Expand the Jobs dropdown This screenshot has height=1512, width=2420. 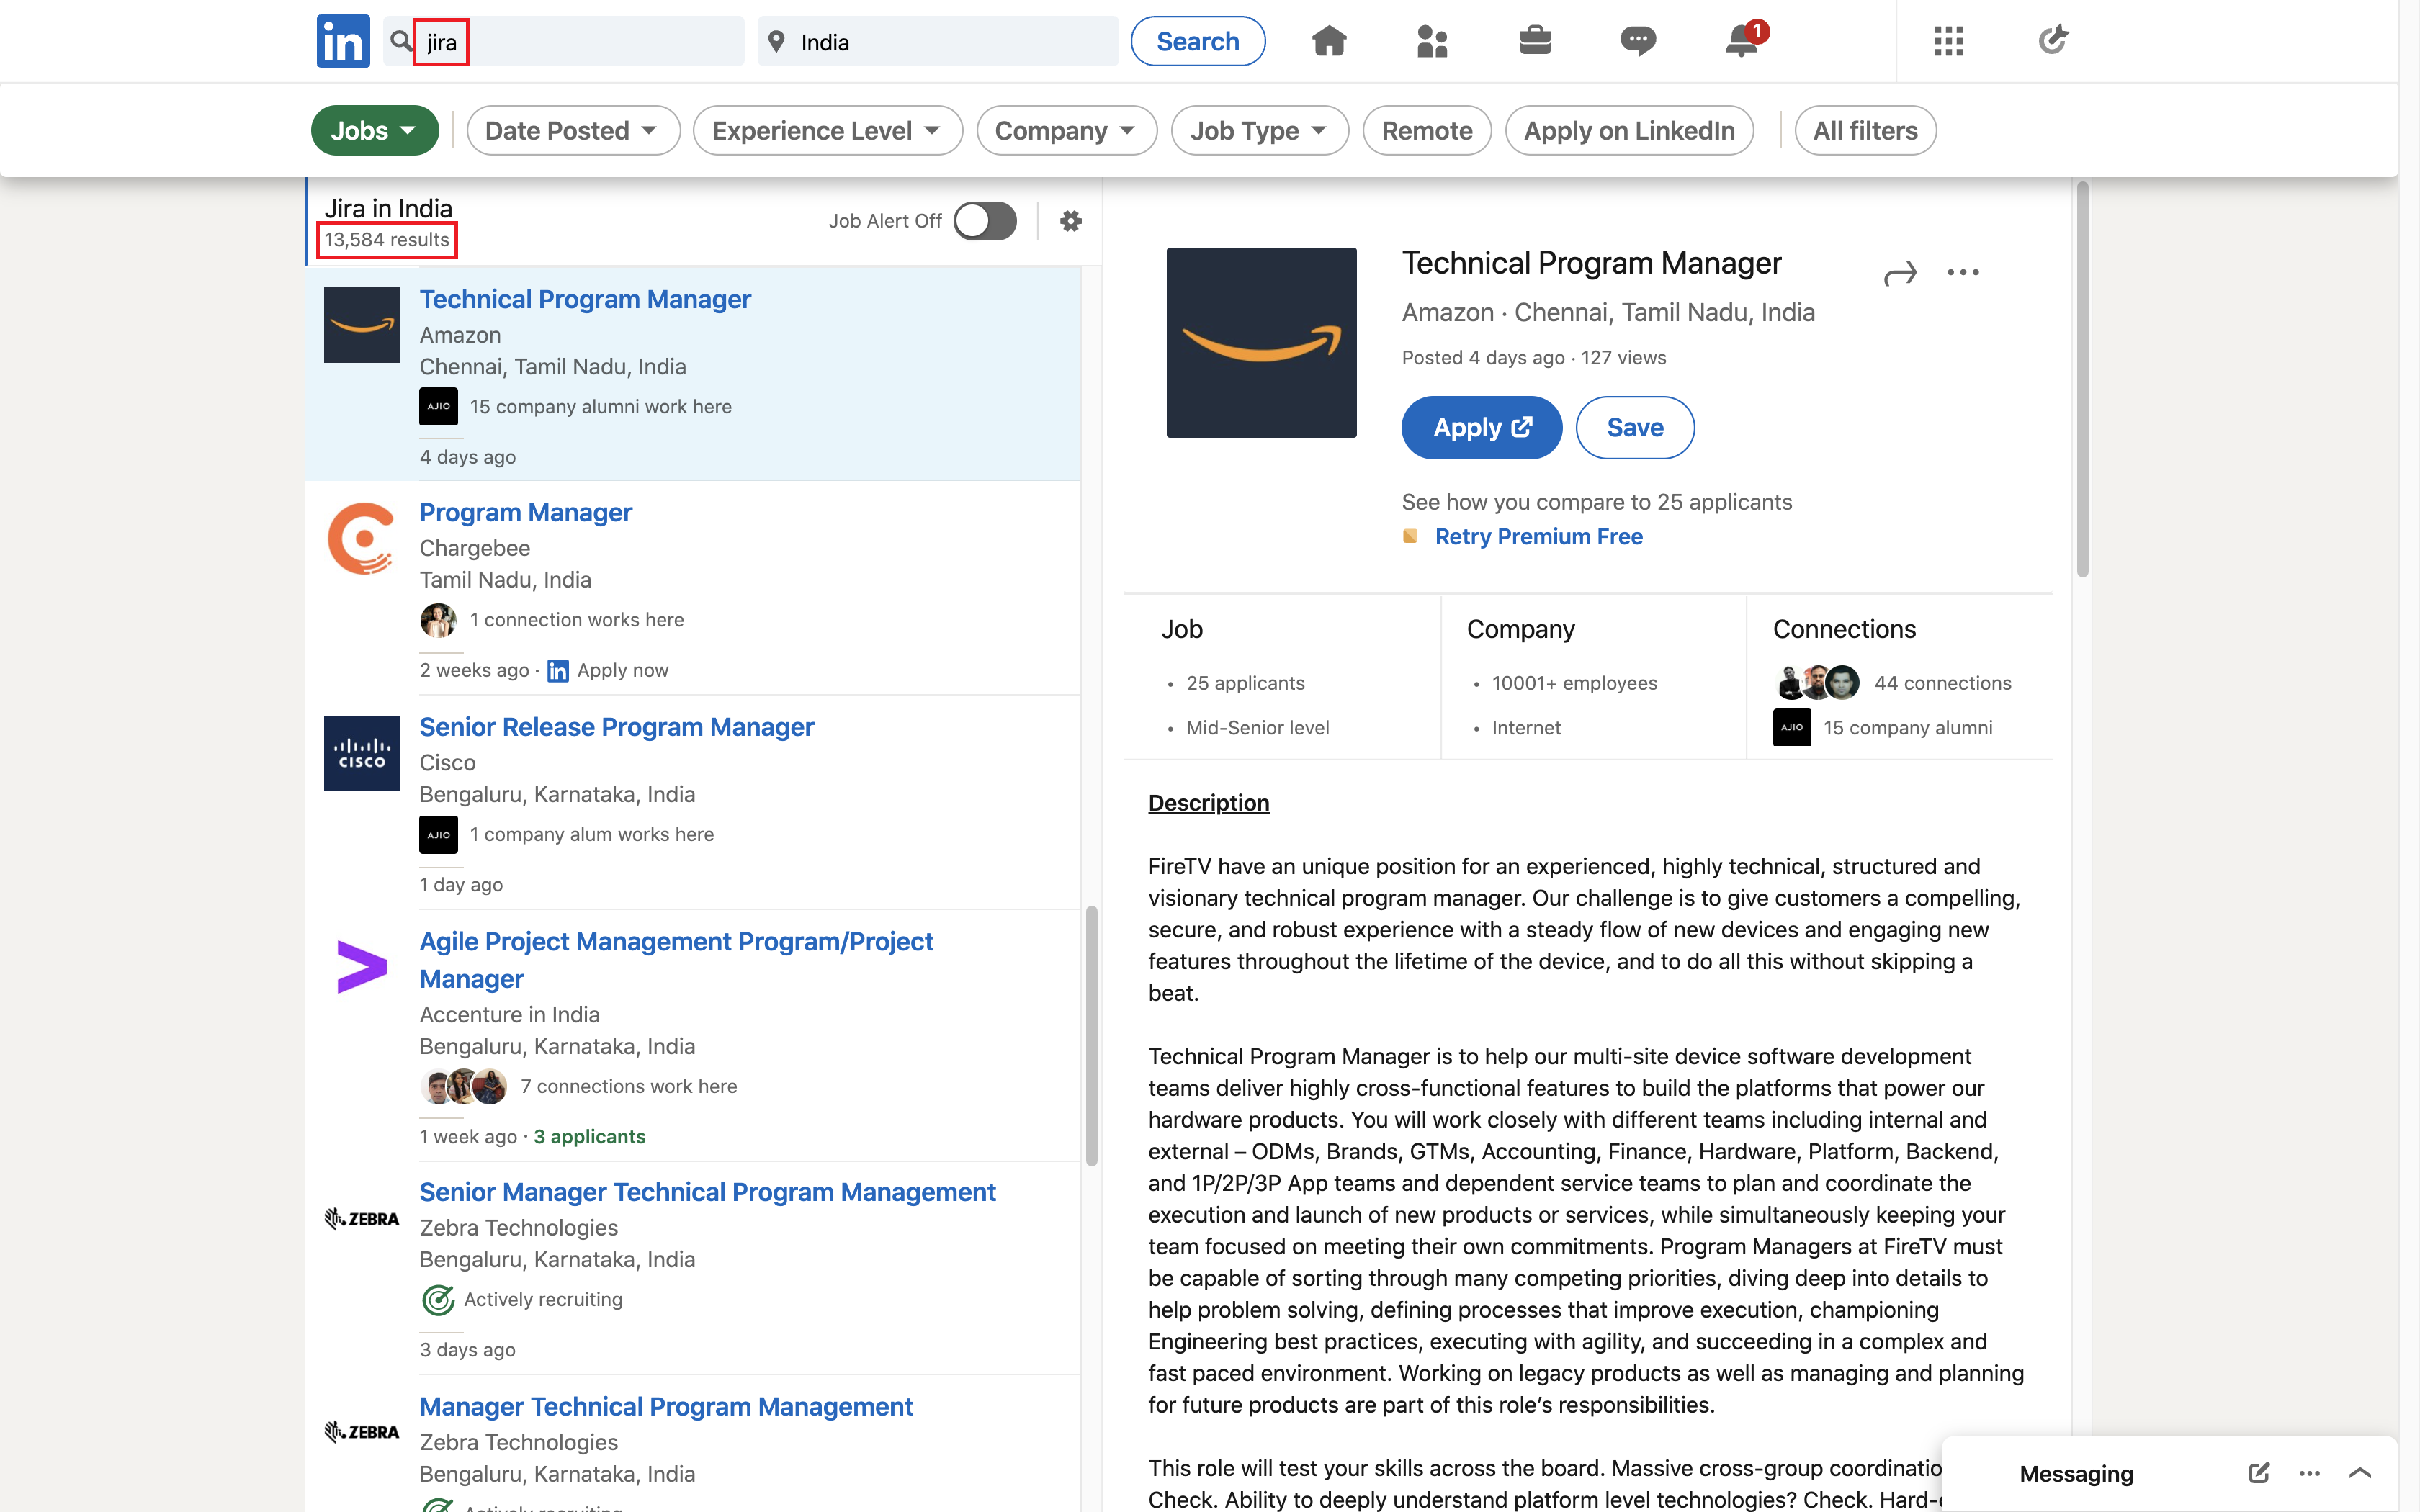[x=374, y=130]
